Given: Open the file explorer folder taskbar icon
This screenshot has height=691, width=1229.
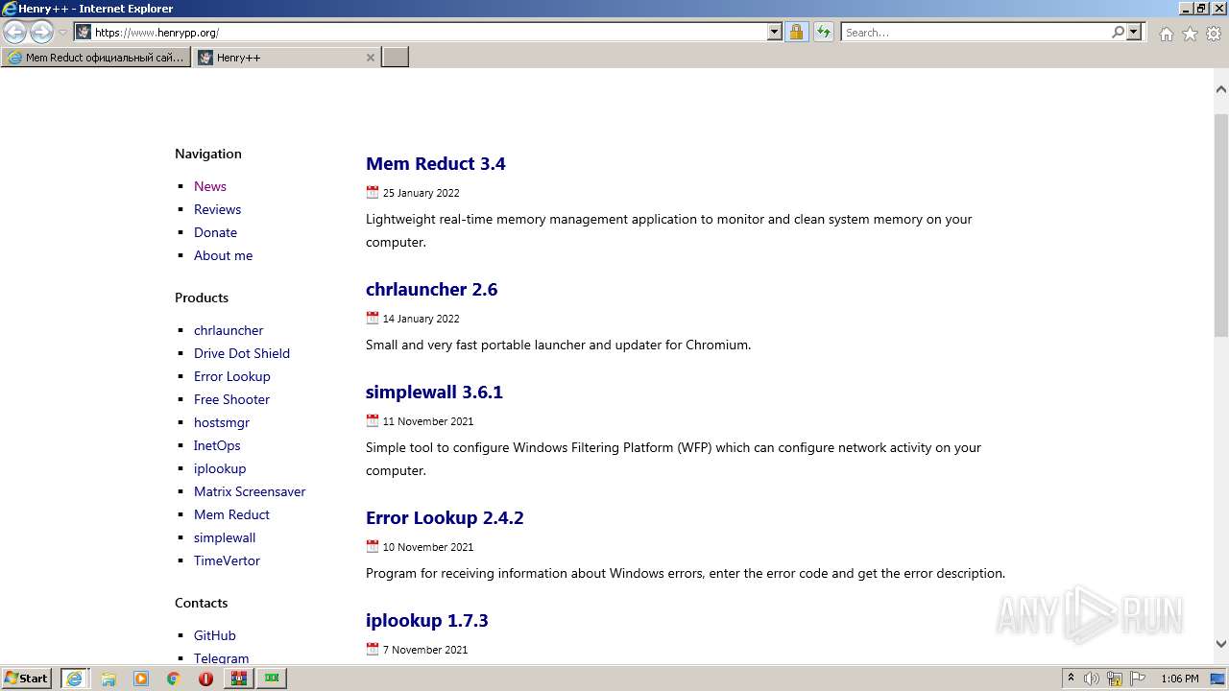Looking at the screenshot, I should 108,679.
